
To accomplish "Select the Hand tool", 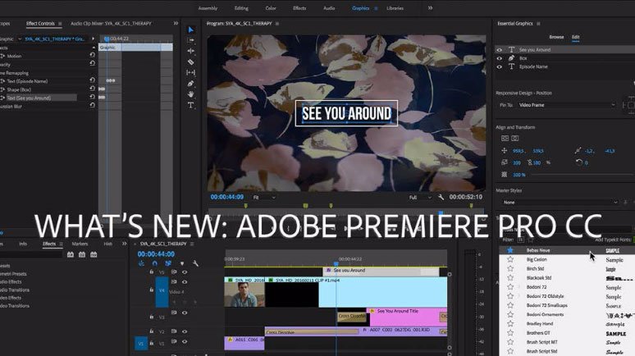I will [190, 94].
